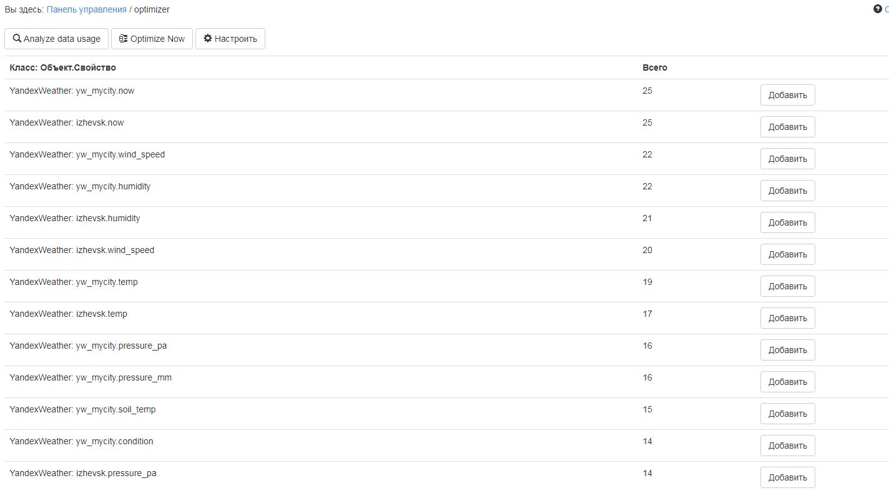The width and height of the screenshot is (889, 493).
Task: Click the Optimize Now database icon
Action: [x=123, y=39]
